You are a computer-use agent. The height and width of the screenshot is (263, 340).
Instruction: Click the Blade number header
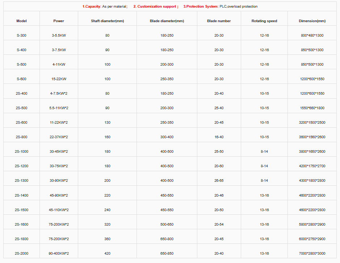tap(219, 21)
